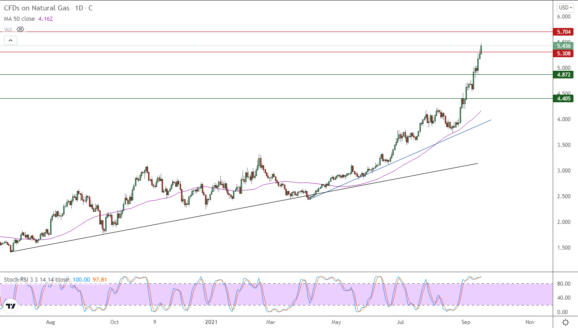Click the Stoch RSI value 97.81 in the legend
The image size is (578, 328).
click(x=99, y=280)
